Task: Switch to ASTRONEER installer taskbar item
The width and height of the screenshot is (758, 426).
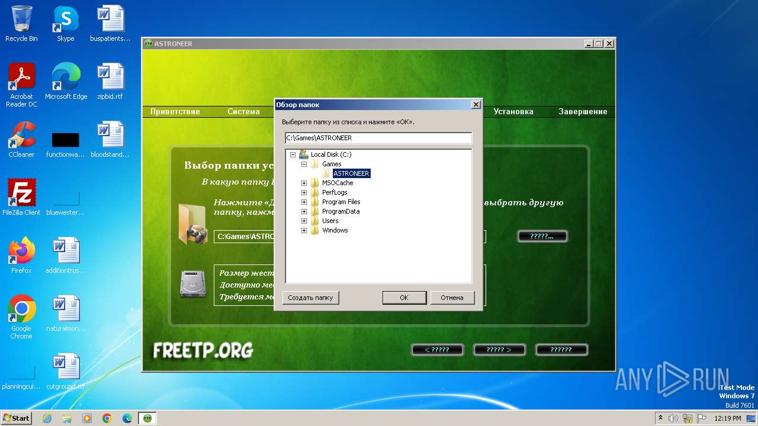Action: click(147, 418)
